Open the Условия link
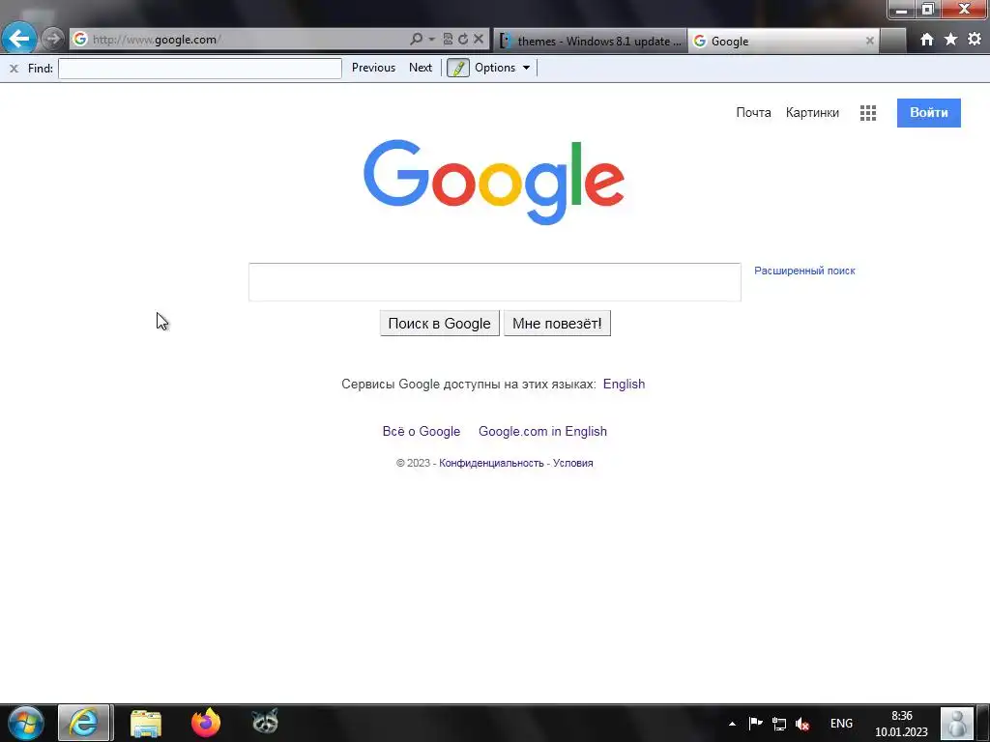 [572, 463]
